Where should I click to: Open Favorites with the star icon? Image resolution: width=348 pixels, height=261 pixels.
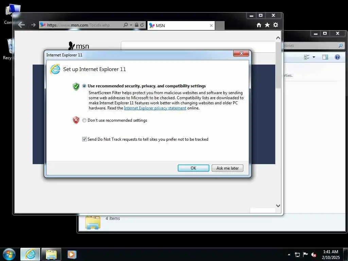pyautogui.click(x=267, y=25)
